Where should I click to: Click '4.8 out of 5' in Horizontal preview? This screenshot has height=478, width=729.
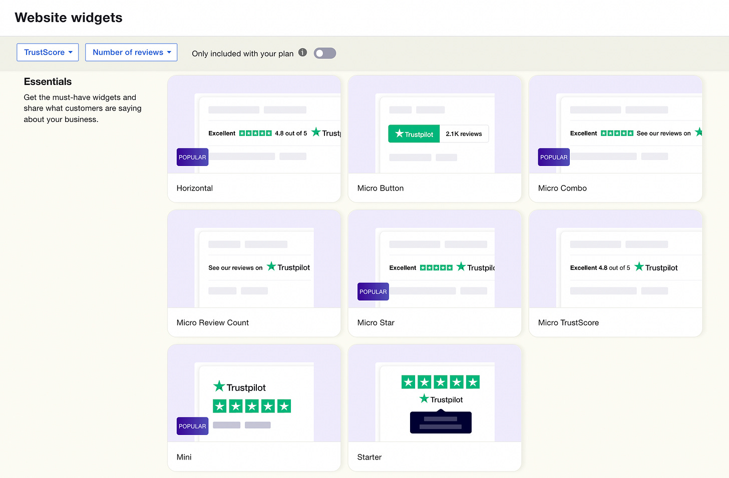coord(291,133)
